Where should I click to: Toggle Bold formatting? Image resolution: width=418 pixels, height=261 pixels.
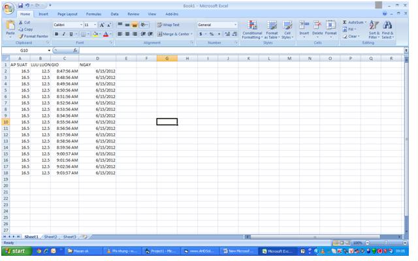[57, 34]
